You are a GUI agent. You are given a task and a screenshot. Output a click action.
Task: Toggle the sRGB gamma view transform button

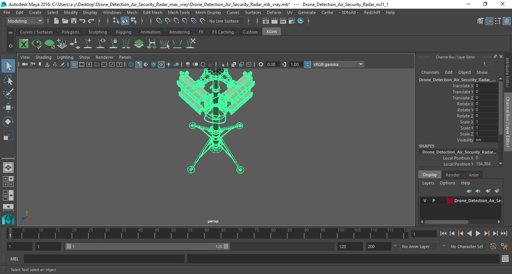point(308,64)
